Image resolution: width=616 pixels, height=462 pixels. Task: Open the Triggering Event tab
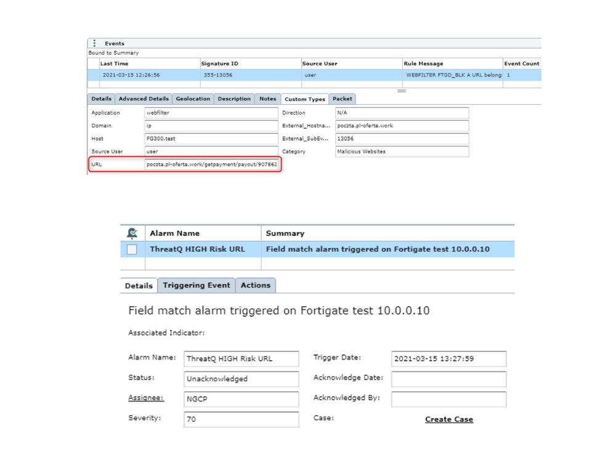[196, 285]
